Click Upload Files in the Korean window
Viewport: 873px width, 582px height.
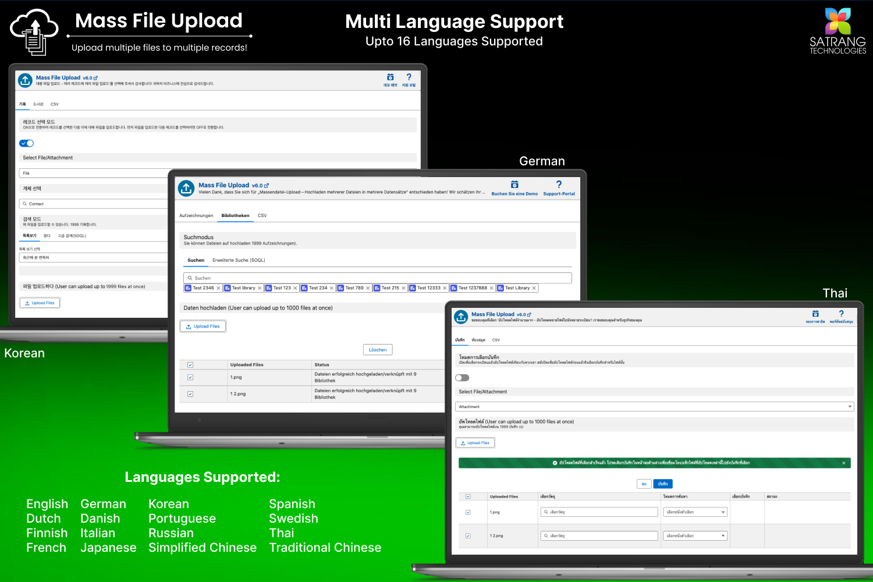click(x=40, y=303)
